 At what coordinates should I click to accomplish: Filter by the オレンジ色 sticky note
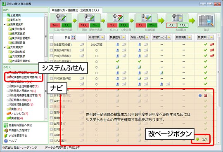[x=17, y=114]
